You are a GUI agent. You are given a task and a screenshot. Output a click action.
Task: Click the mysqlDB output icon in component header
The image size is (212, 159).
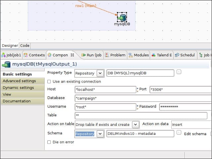click(x=6, y=64)
